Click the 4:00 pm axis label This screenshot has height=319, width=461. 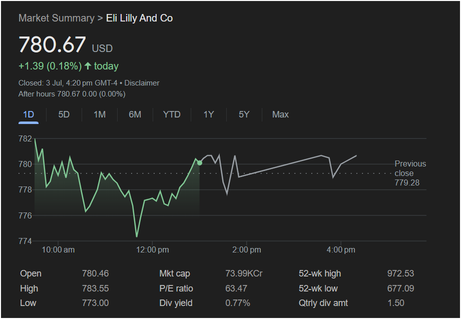341,250
